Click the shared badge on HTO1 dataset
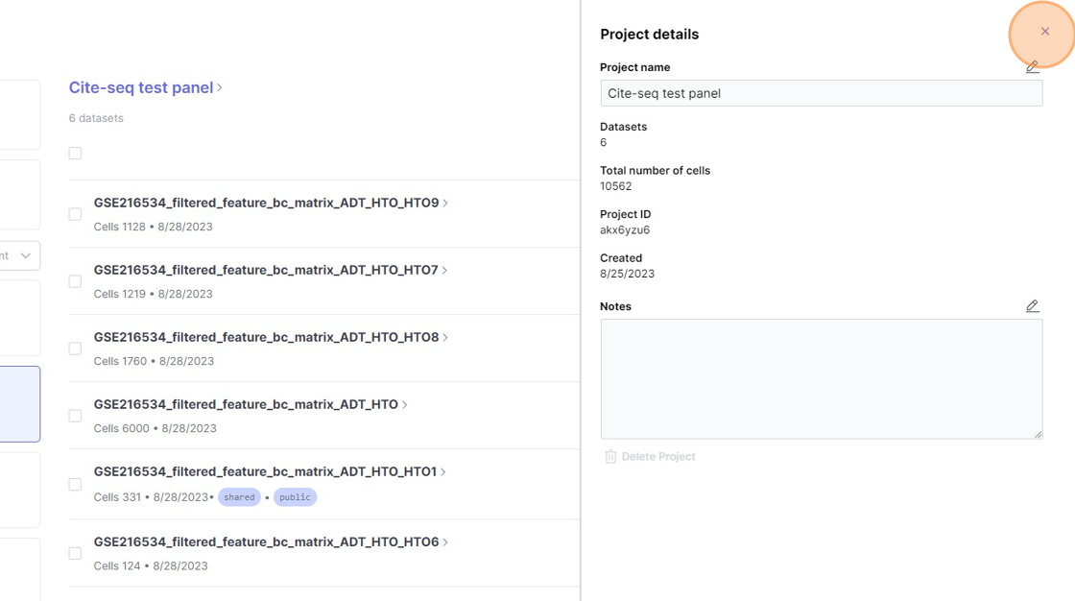1075x601 pixels. [239, 497]
